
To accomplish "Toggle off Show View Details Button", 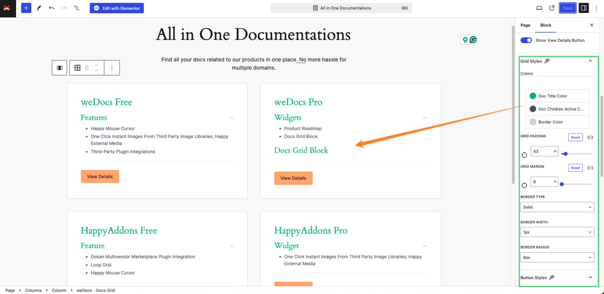I will [x=526, y=40].
